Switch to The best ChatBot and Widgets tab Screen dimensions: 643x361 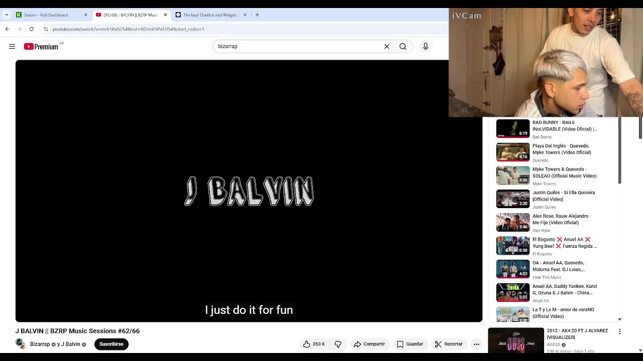click(210, 15)
